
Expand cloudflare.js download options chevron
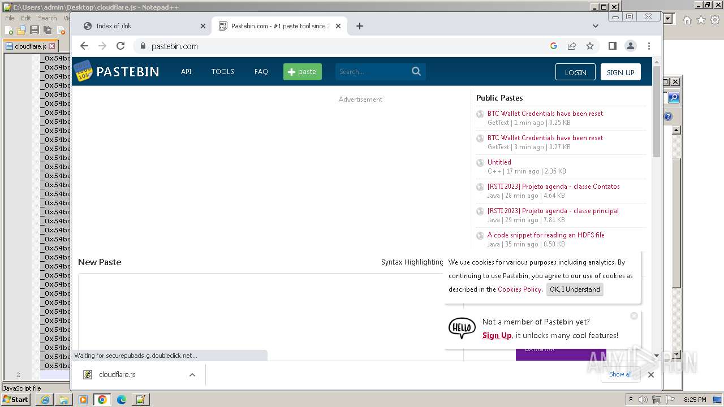(x=192, y=374)
